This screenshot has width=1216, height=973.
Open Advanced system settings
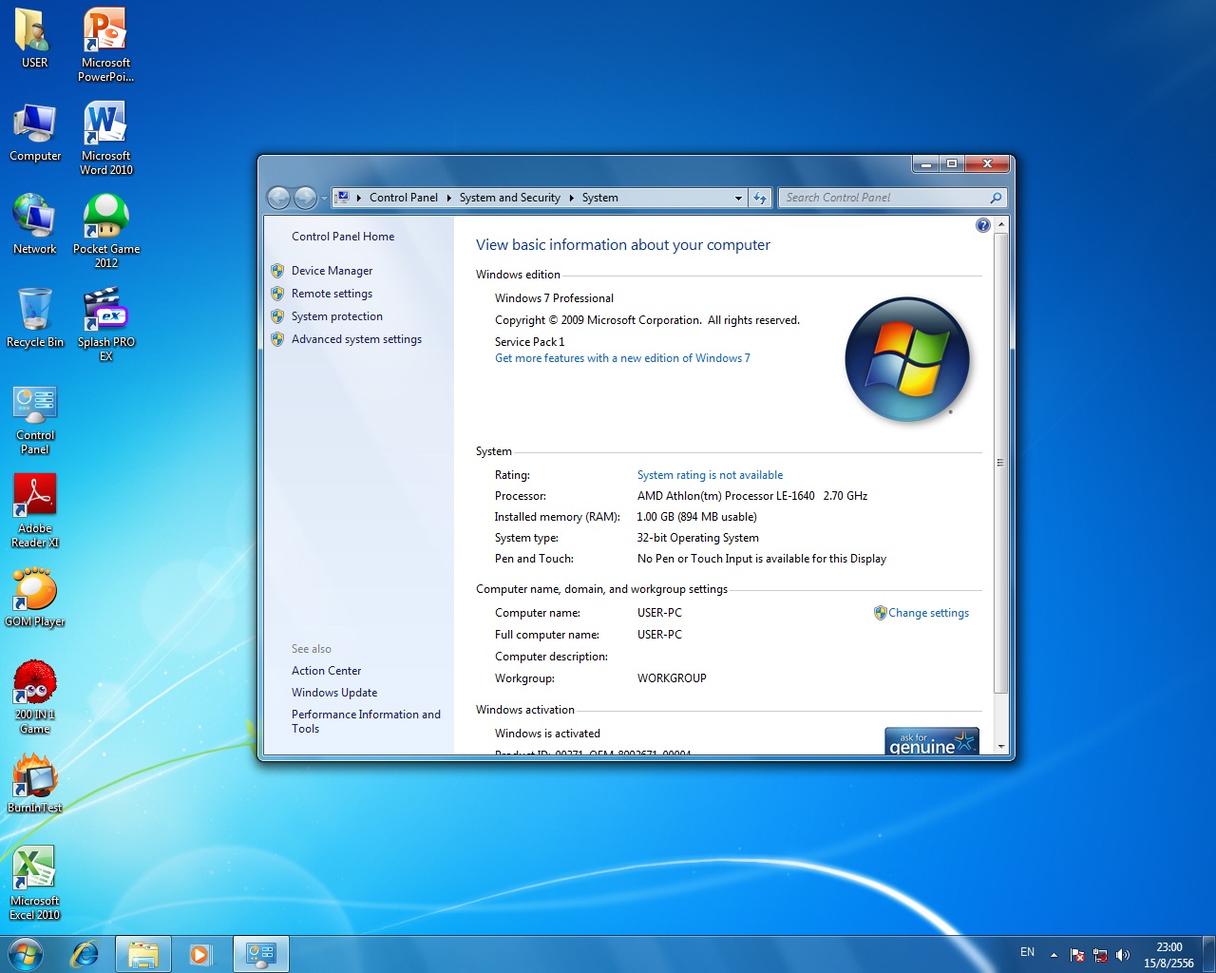click(356, 339)
